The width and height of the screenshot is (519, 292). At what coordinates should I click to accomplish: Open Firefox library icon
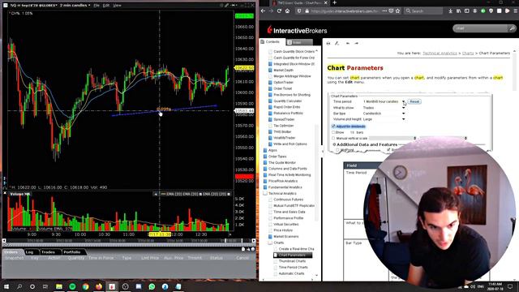click(458, 11)
